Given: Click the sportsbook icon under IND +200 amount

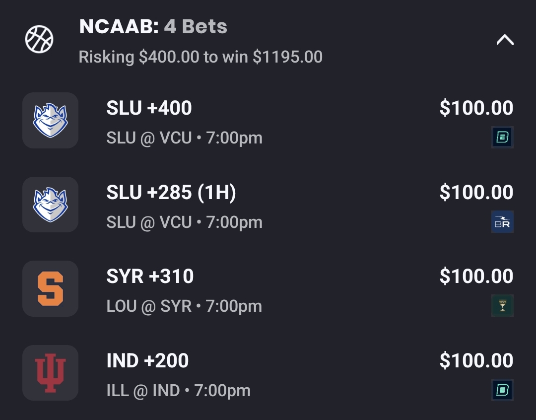Looking at the screenshot, I should click(x=502, y=390).
